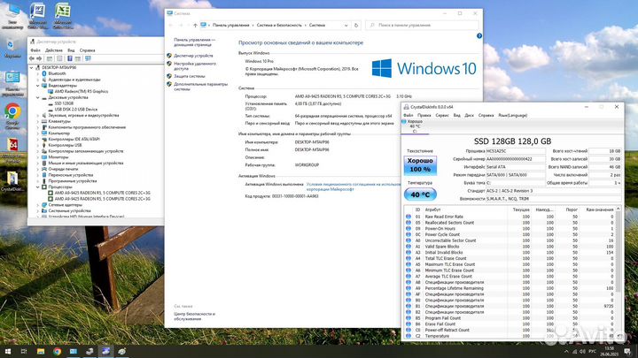638x358 pixels.
Task: Open Центр безопасности и обслуживания link
Action: [x=194, y=316]
